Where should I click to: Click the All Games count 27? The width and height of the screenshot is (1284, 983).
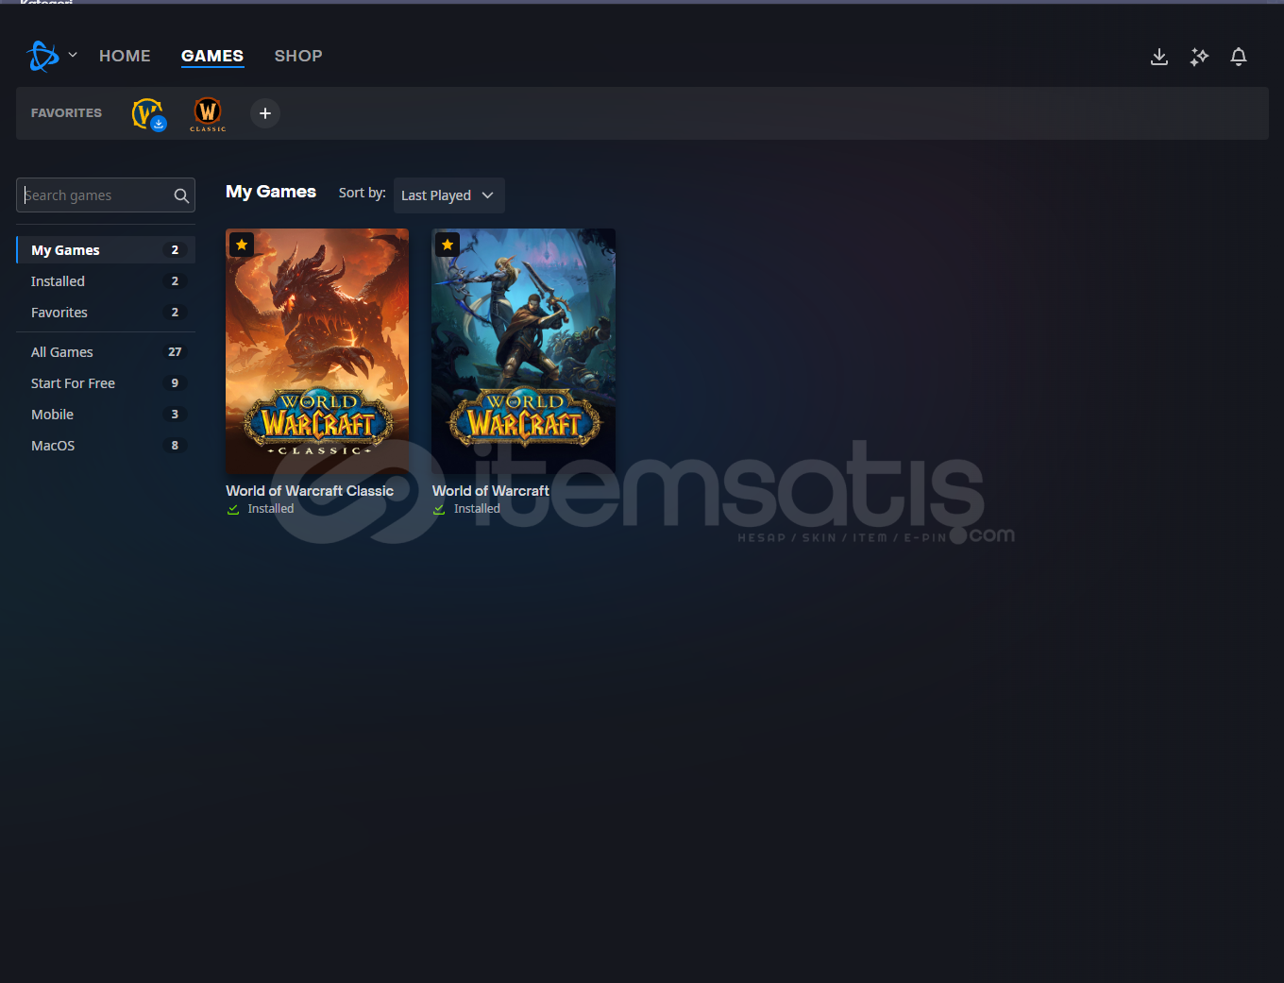coord(175,352)
